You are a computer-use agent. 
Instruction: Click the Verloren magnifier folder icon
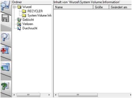[x=19, y=24]
